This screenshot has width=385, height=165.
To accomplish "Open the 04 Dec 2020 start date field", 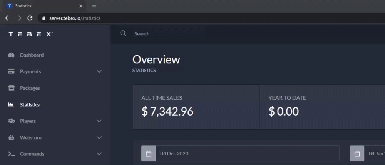I will click(x=248, y=153).
